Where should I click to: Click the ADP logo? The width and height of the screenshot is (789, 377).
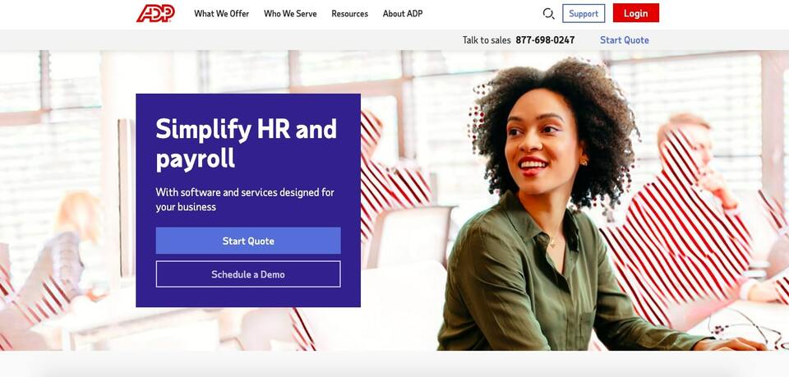click(x=155, y=14)
